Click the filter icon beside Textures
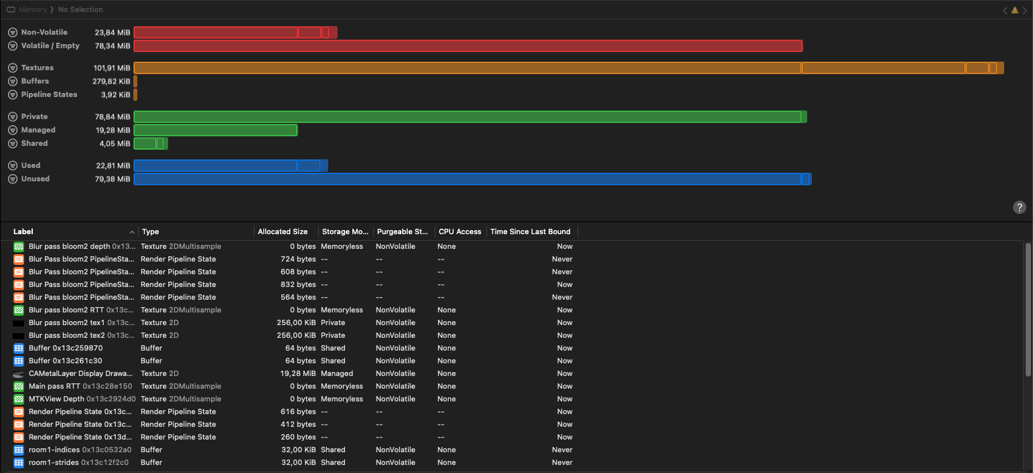 12,68
